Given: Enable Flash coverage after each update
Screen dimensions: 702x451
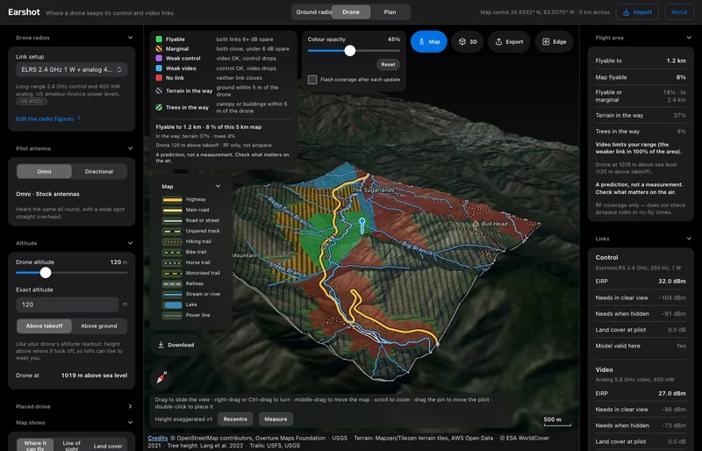Looking at the screenshot, I should click(x=312, y=79).
